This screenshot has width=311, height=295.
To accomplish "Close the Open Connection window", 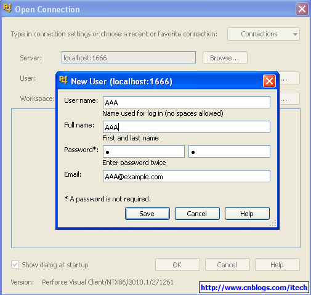I will click(x=302, y=9).
